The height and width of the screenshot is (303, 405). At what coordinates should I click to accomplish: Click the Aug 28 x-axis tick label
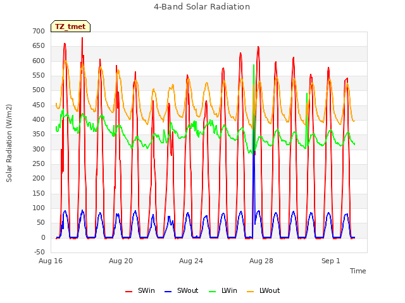pyautogui.click(x=261, y=261)
